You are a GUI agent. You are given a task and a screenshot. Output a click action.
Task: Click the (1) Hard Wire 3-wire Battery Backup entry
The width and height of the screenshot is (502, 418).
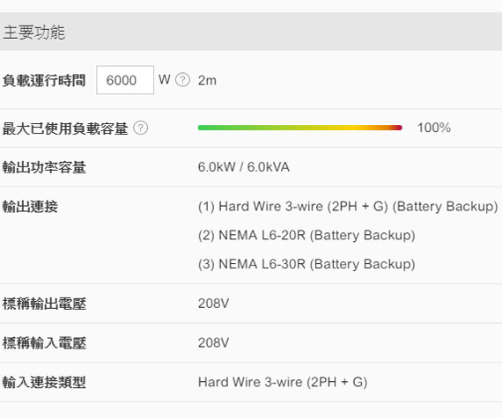point(348,207)
